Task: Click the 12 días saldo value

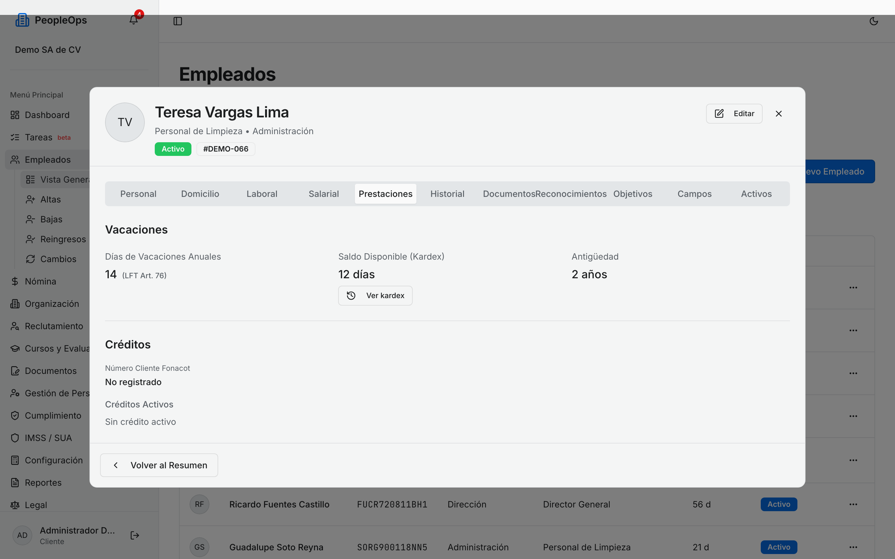Action: click(x=356, y=274)
